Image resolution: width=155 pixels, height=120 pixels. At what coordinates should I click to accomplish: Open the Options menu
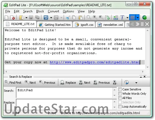tap(69, 11)
